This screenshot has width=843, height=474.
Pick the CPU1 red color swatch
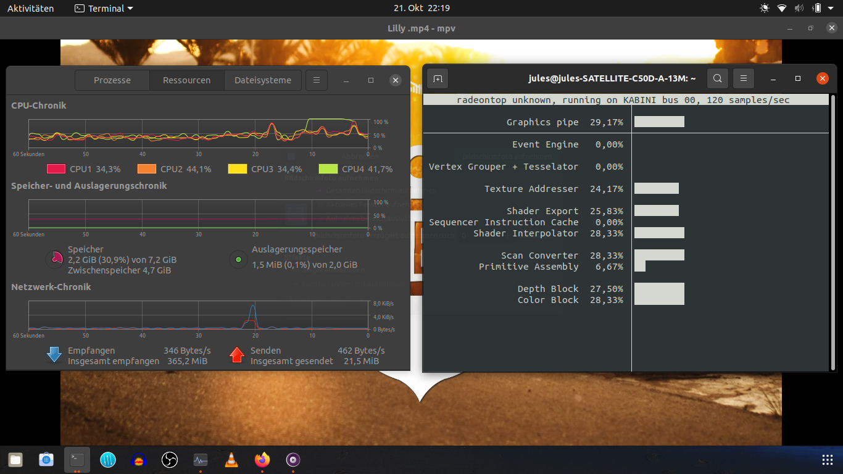point(56,169)
